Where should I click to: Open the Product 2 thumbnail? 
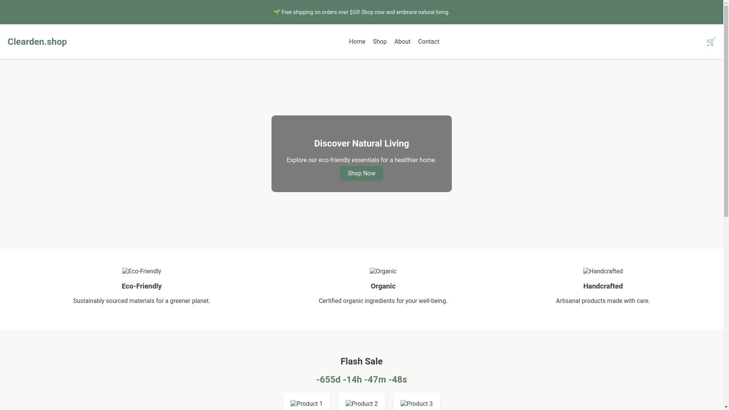(361, 404)
